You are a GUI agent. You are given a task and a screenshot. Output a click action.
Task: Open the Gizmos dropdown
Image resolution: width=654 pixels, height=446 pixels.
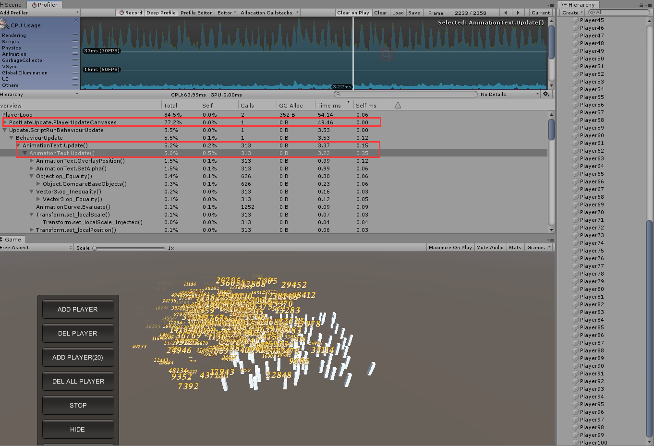click(x=538, y=248)
